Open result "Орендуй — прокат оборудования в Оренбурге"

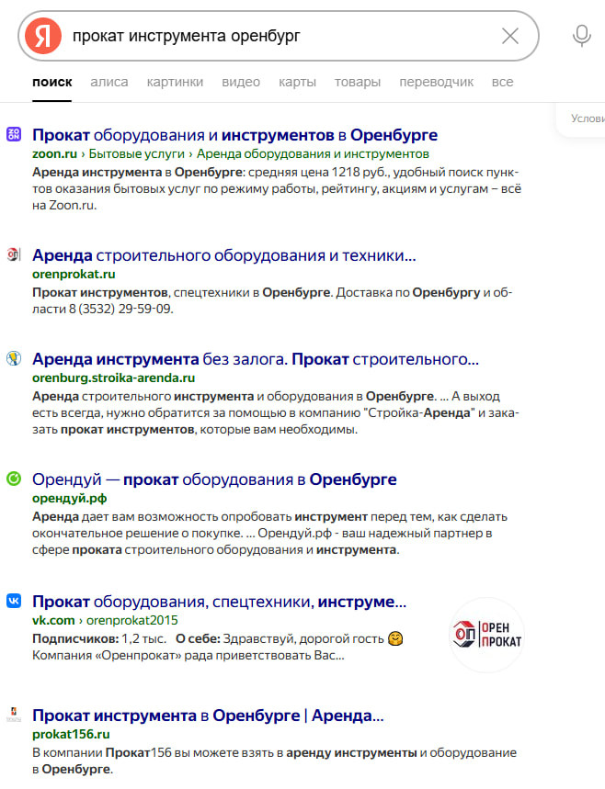click(x=214, y=479)
